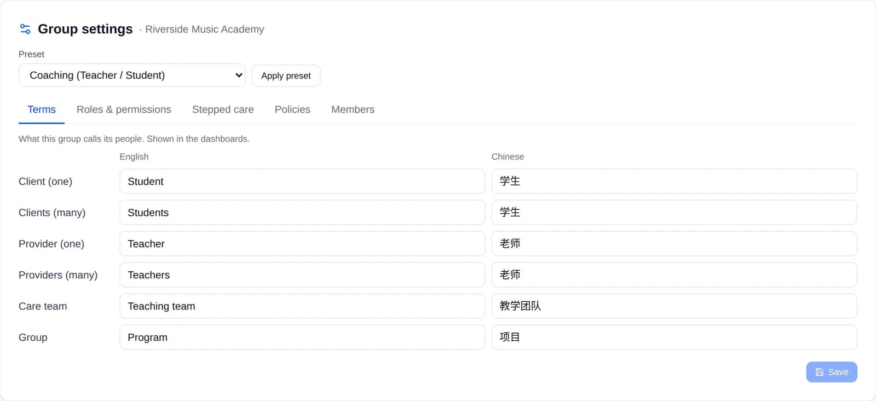Click the Chinese Provider (one) field
The height and width of the screenshot is (401, 876).
(x=674, y=244)
